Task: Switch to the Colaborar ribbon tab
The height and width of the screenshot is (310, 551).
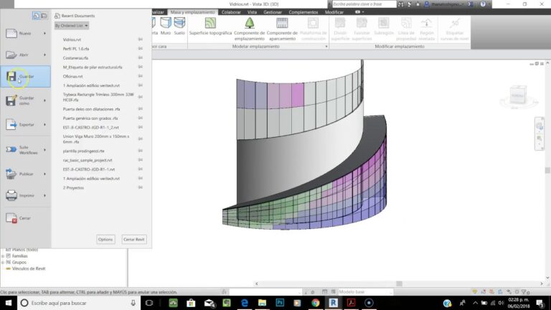Action: (231, 12)
